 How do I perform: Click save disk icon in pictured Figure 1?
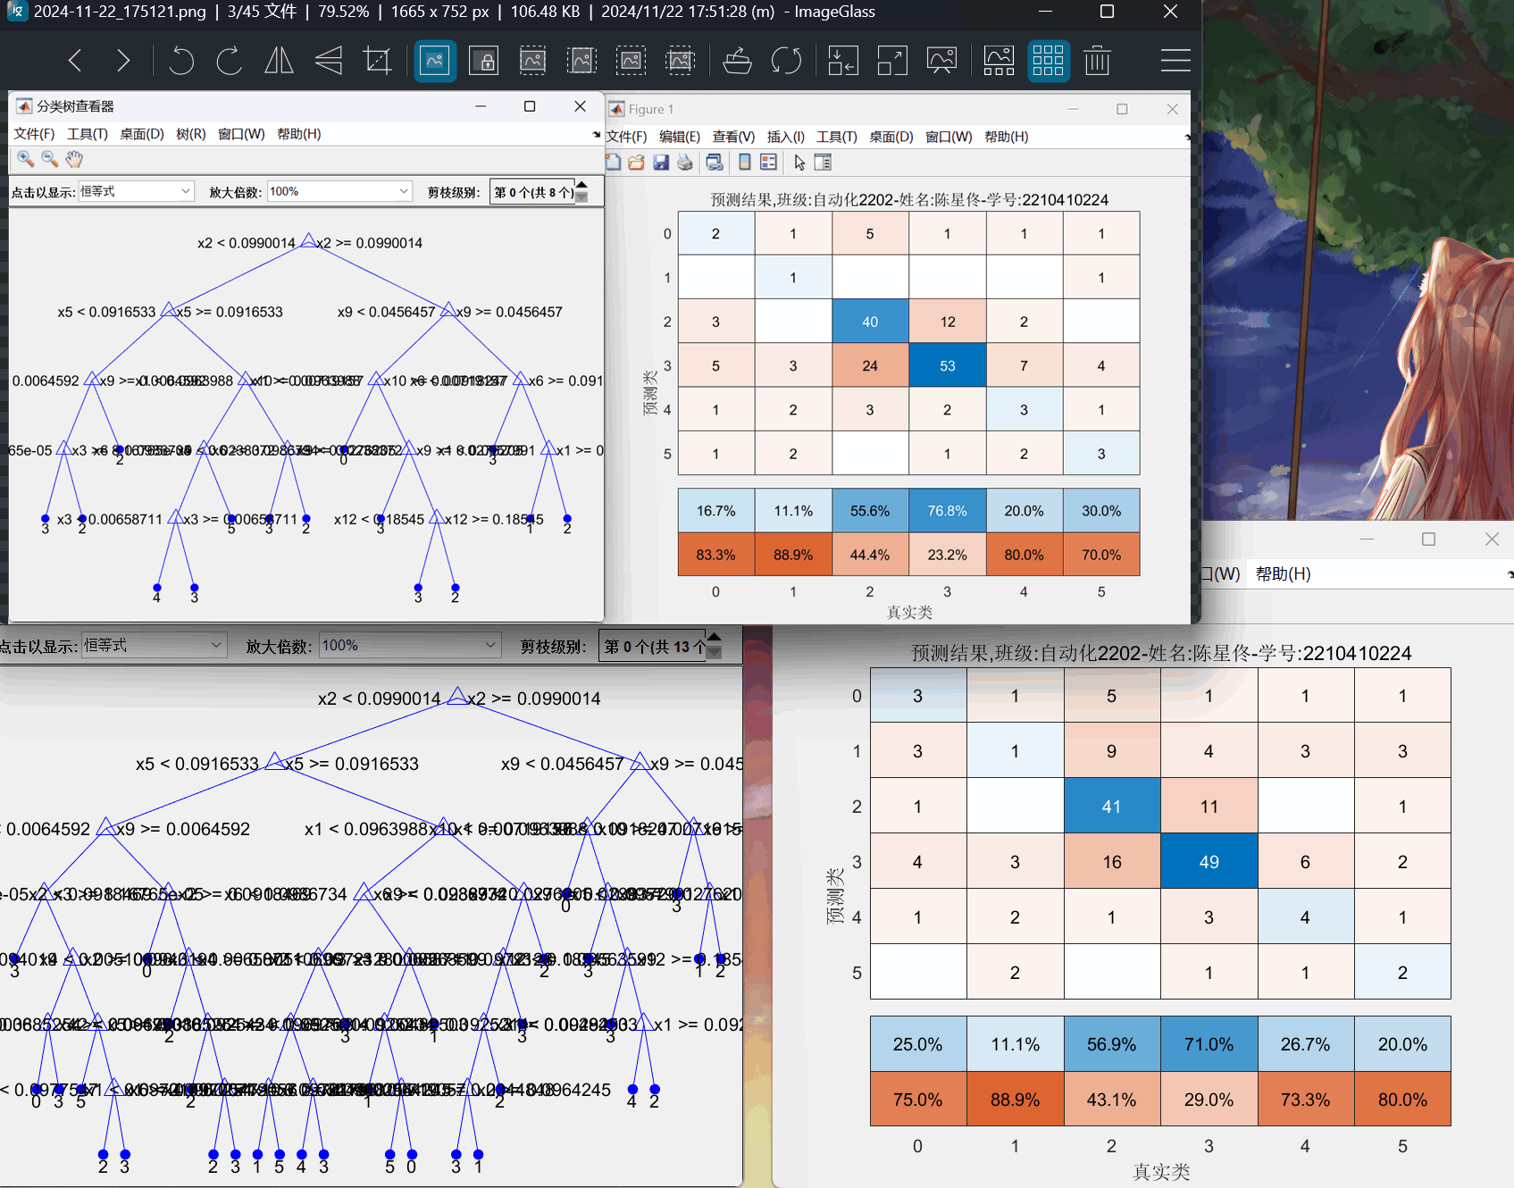pyautogui.click(x=661, y=163)
